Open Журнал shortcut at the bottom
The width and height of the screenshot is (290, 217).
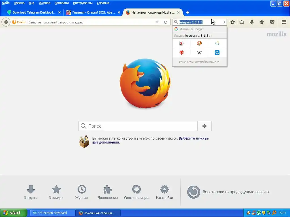click(x=82, y=192)
